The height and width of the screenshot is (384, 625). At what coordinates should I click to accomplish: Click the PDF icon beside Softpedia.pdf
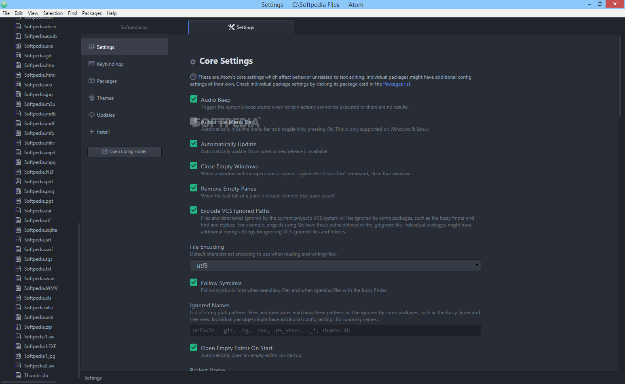(18, 181)
